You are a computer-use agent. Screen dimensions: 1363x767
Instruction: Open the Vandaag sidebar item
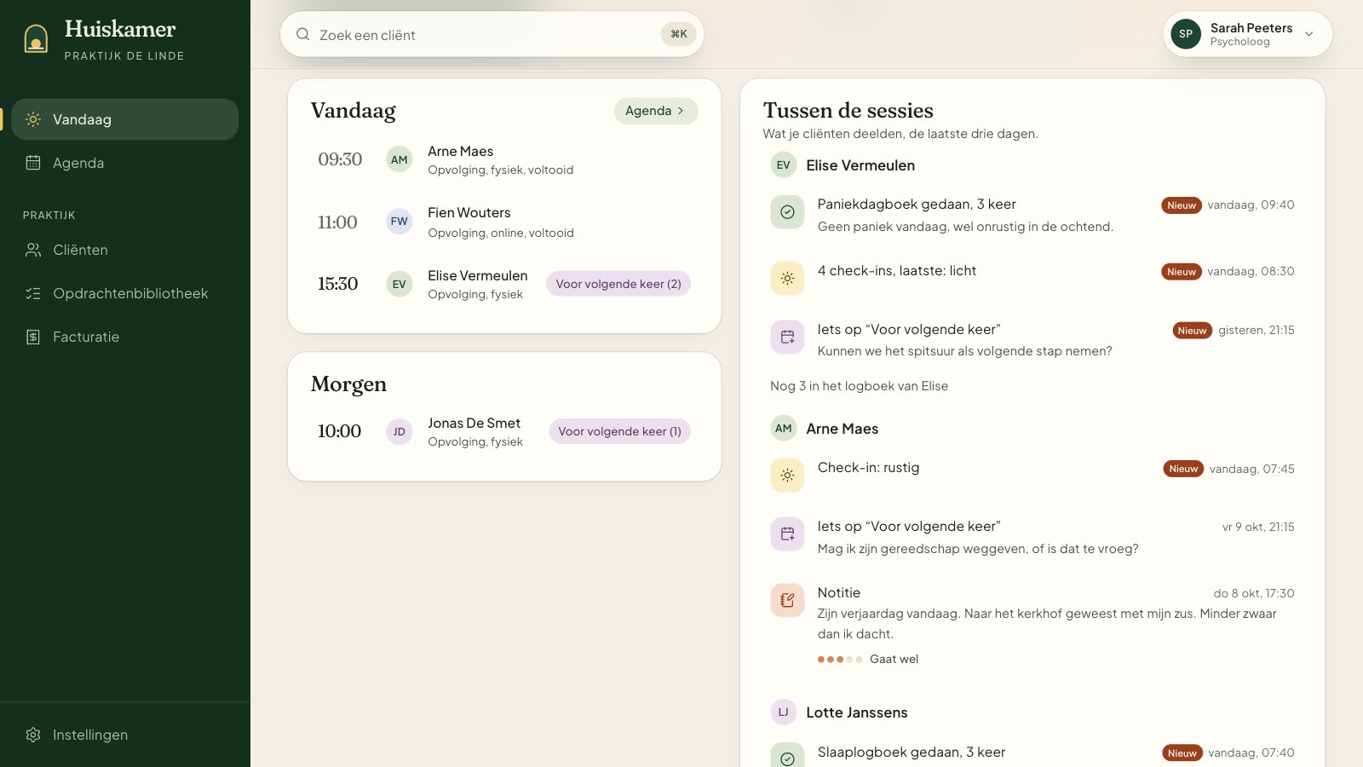(x=125, y=119)
